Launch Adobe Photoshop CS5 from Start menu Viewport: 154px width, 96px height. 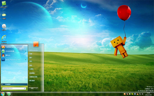tap(14, 60)
